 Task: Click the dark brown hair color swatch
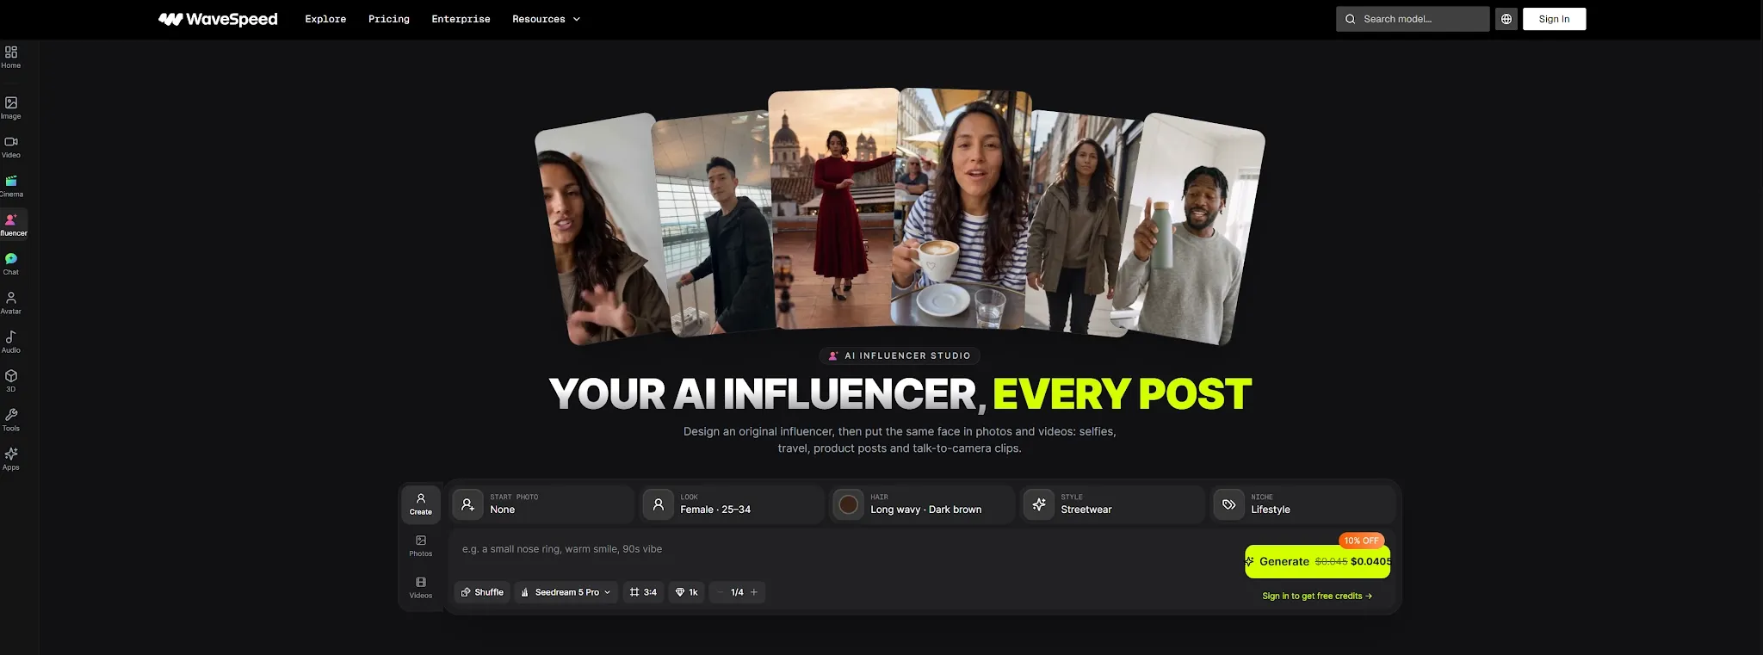pos(848,504)
